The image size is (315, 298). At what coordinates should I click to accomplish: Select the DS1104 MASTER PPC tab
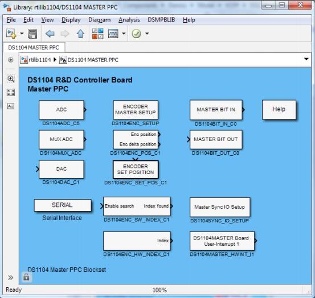pyautogui.click(x=34, y=48)
